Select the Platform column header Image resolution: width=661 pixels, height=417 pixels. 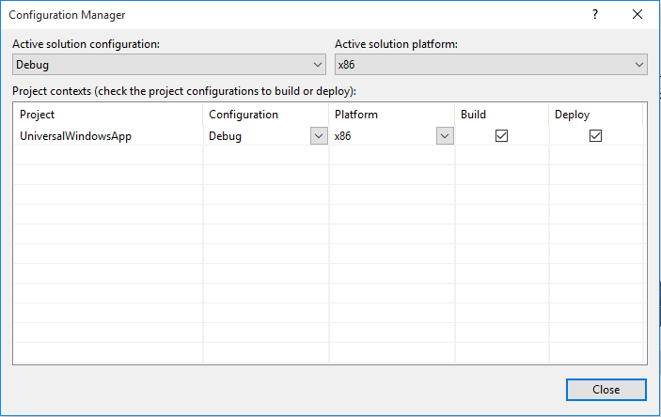point(356,115)
